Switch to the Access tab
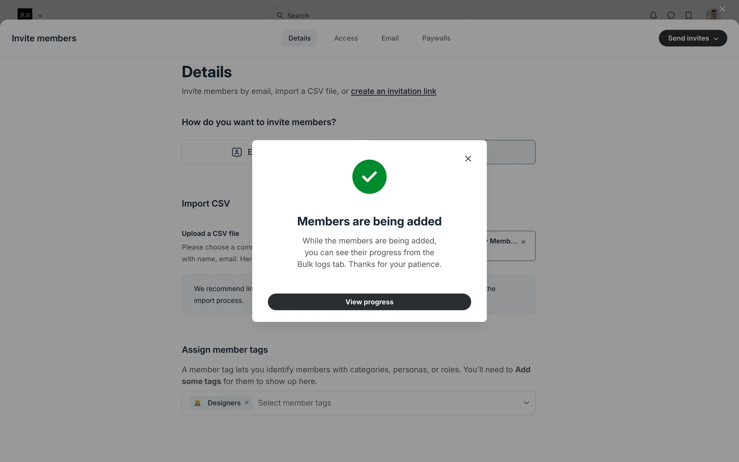The height and width of the screenshot is (462, 739). pos(346,38)
